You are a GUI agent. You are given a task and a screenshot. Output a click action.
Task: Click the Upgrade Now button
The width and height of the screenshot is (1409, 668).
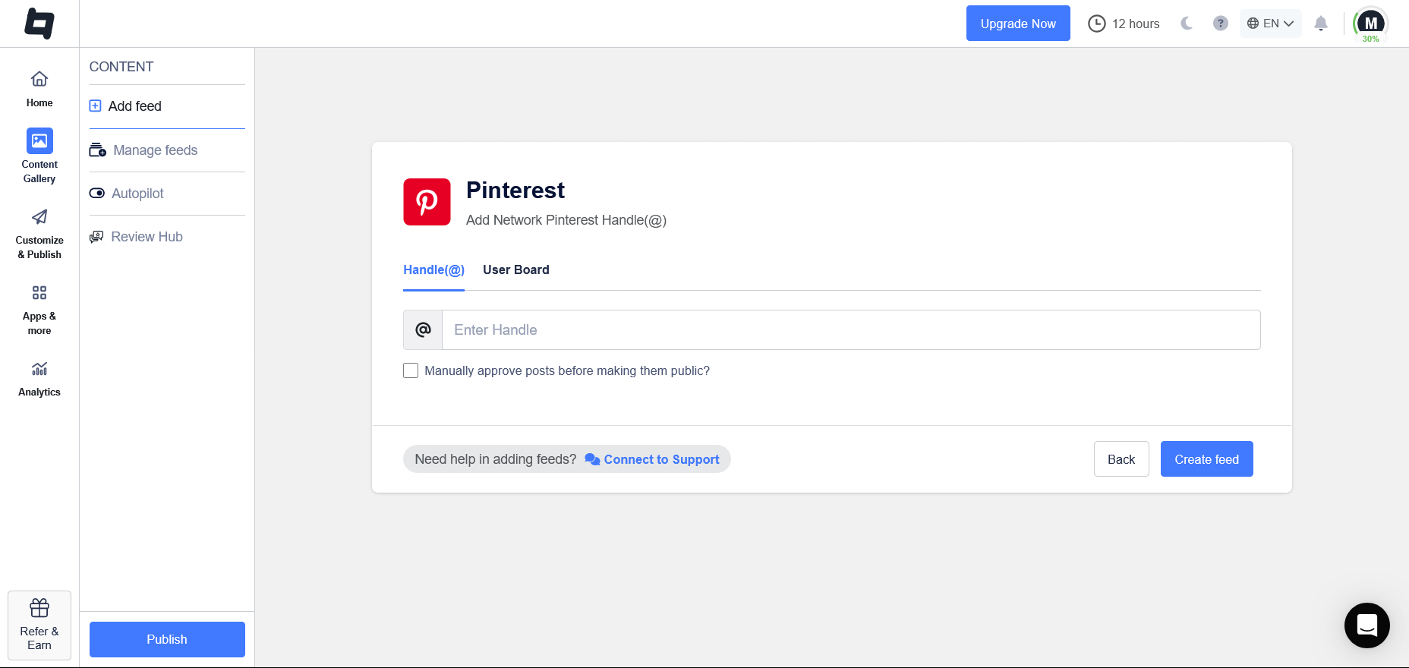pos(1018,24)
